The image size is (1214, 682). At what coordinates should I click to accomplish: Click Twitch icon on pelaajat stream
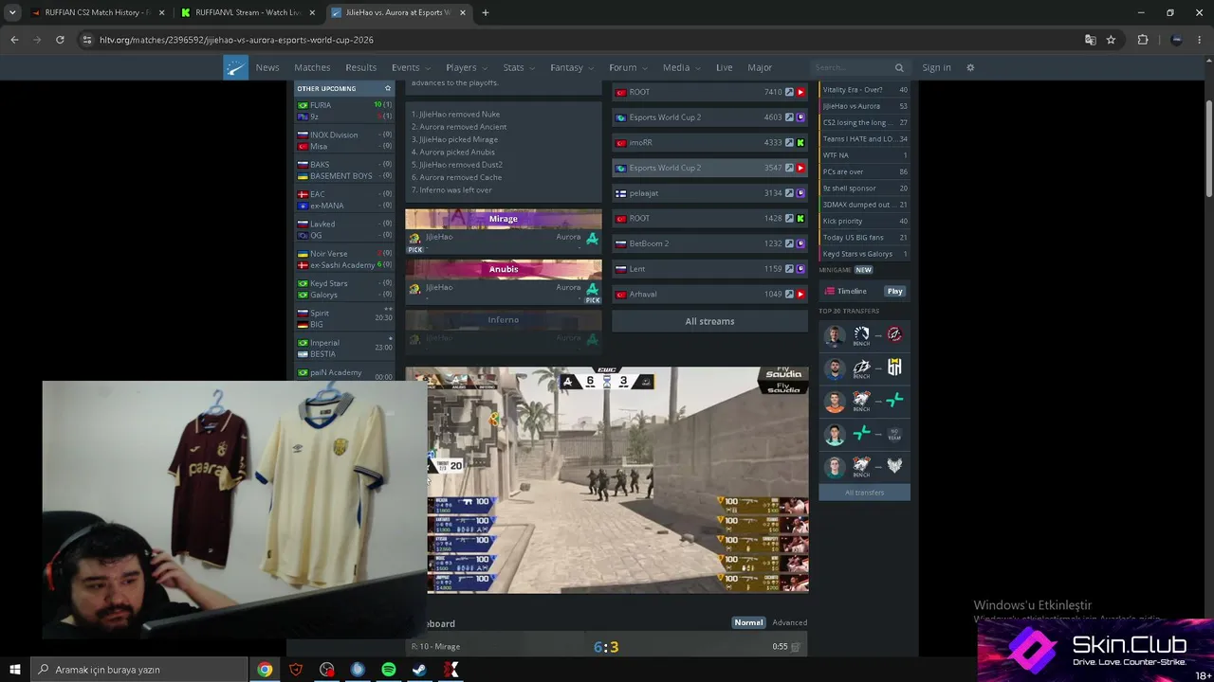click(x=800, y=193)
